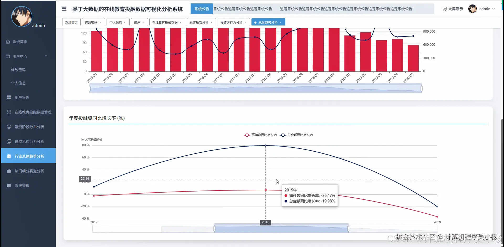
Task: Close the 修改密码 tab
Action: (x=100, y=23)
